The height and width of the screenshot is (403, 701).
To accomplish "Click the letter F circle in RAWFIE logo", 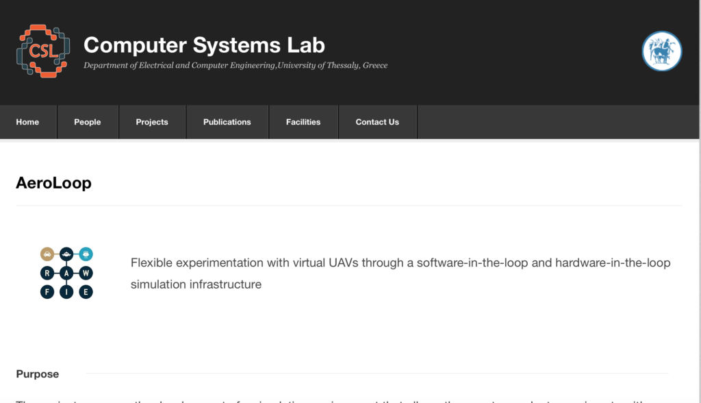I will point(47,292).
